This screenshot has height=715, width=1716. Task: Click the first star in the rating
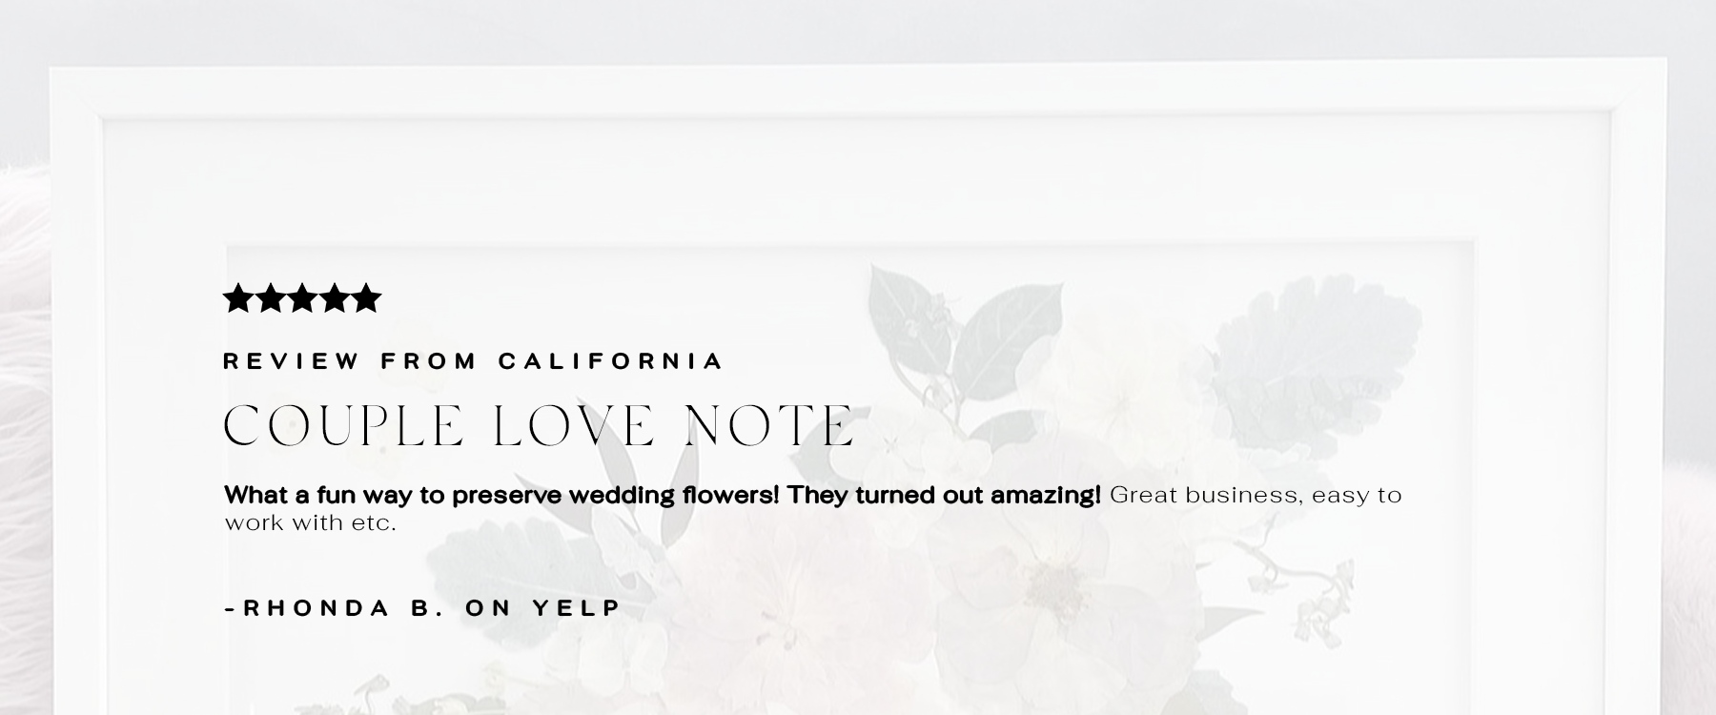pos(237,299)
